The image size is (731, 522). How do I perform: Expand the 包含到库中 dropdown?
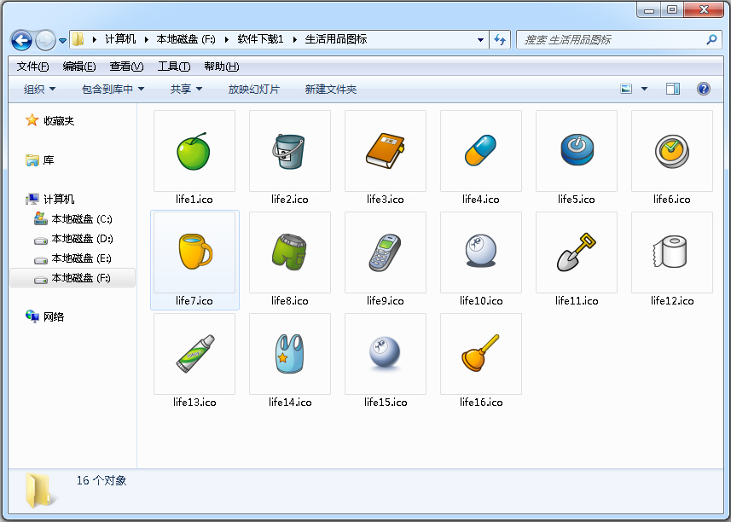pos(113,89)
